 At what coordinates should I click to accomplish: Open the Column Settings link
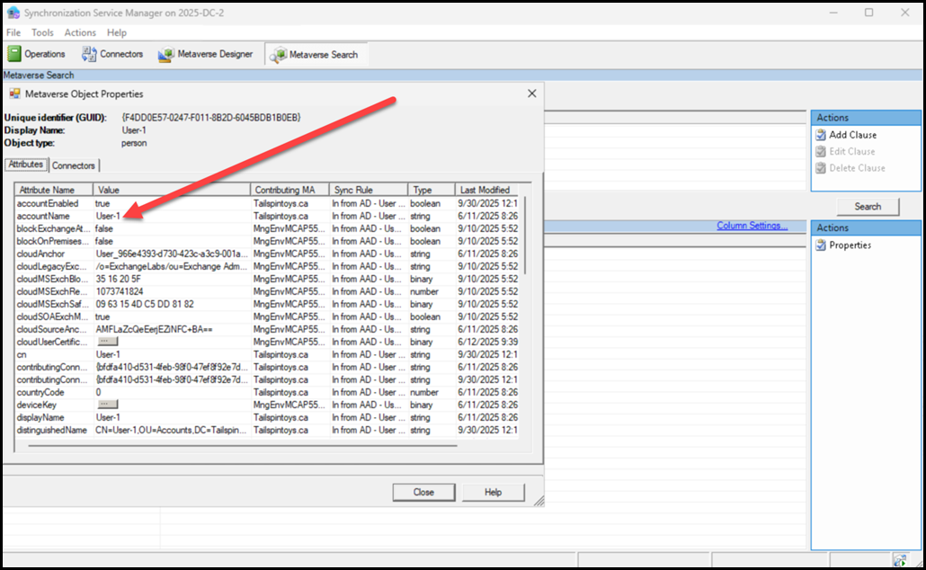752,226
